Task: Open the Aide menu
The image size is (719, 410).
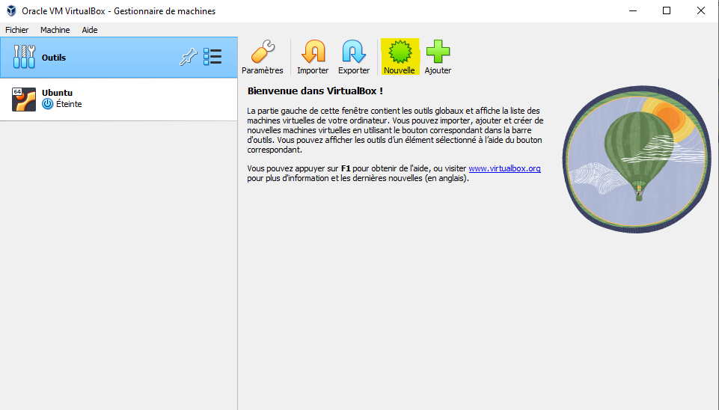Action: coord(90,30)
